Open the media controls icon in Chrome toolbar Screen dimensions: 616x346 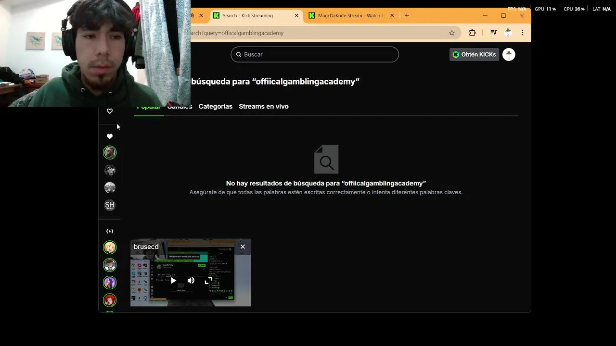tap(493, 33)
